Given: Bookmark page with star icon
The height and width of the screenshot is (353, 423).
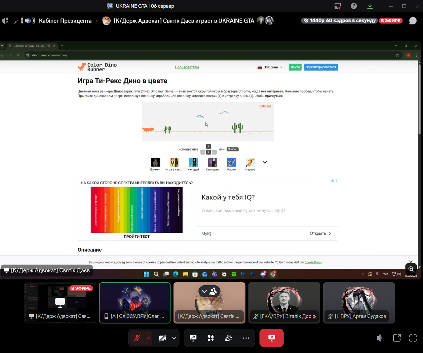Looking at the screenshot, I should tap(397, 55).
